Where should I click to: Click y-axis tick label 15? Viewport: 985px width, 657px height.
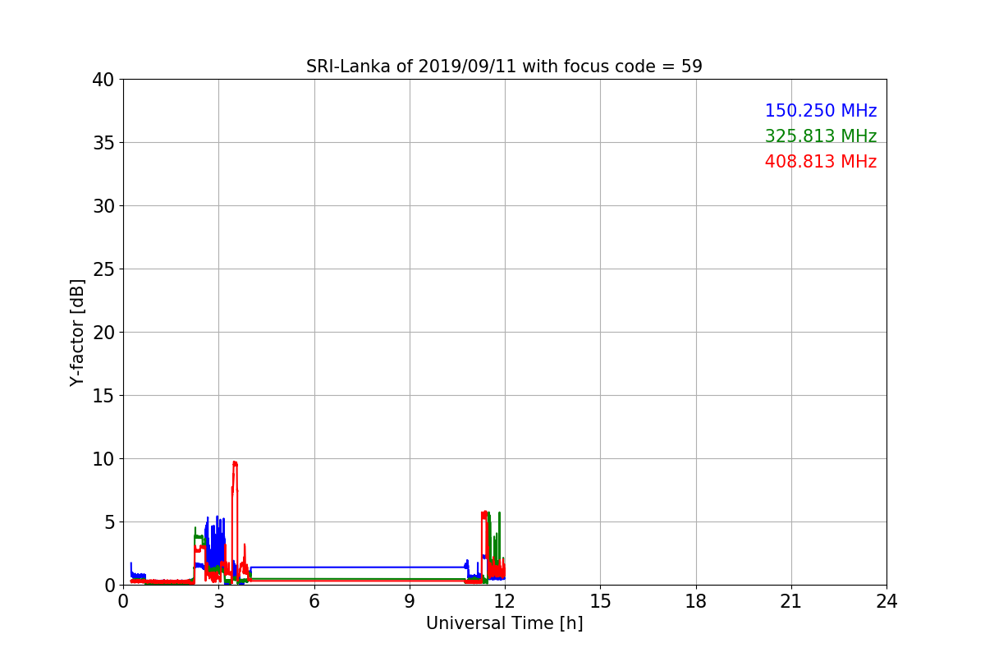click(x=103, y=396)
